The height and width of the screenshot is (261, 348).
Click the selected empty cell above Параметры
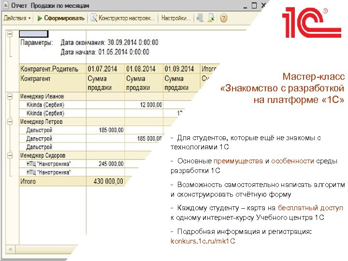pos(33,34)
